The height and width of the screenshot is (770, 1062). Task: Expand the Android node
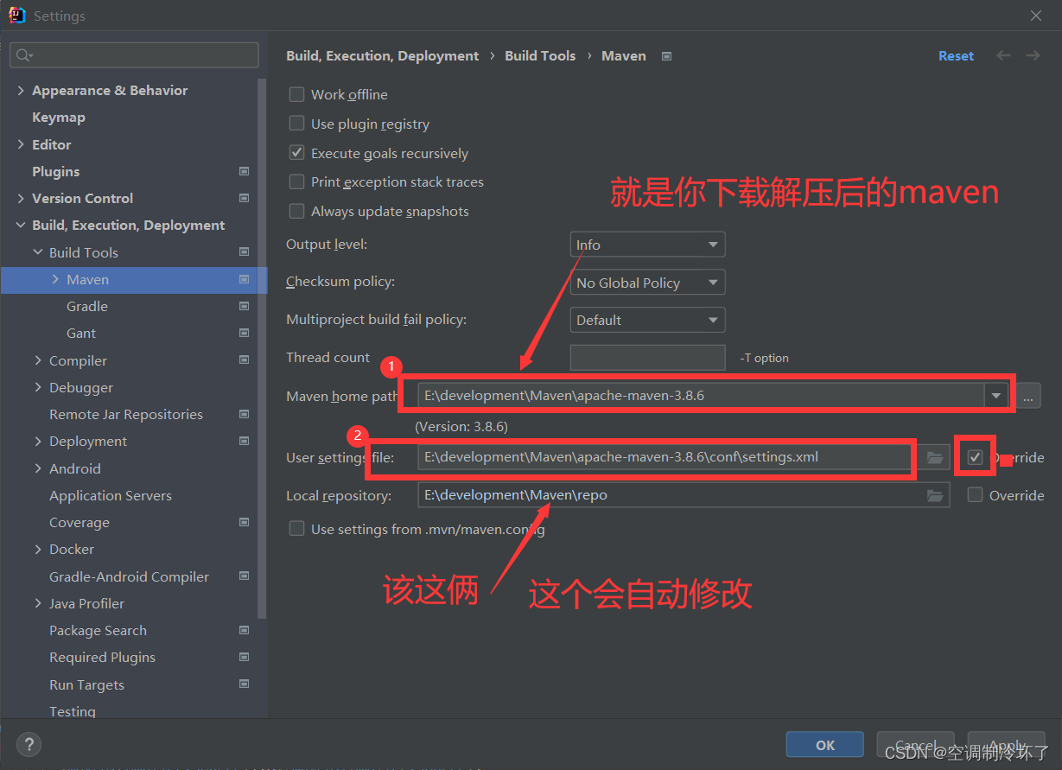(x=38, y=468)
